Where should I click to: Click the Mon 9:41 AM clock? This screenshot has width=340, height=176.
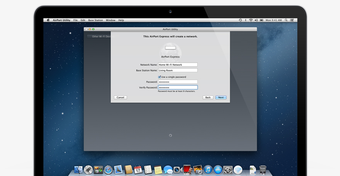274,20
